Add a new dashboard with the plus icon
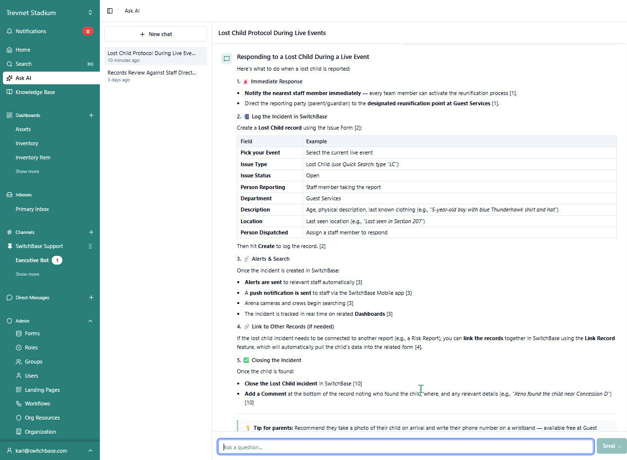The image size is (627, 460). (x=91, y=115)
